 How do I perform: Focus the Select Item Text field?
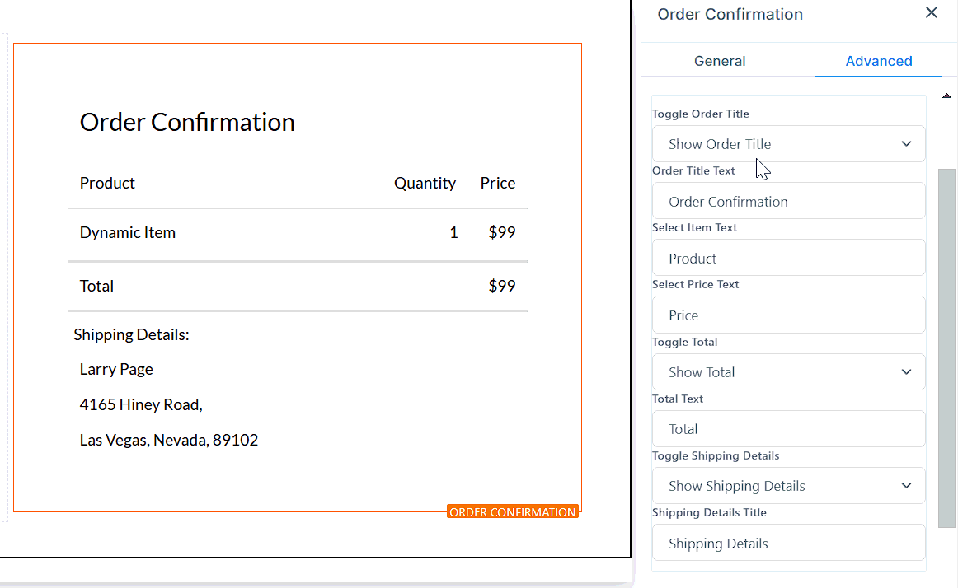(788, 259)
